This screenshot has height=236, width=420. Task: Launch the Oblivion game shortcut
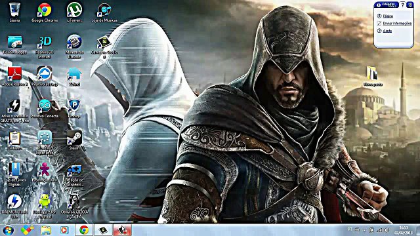click(x=74, y=206)
